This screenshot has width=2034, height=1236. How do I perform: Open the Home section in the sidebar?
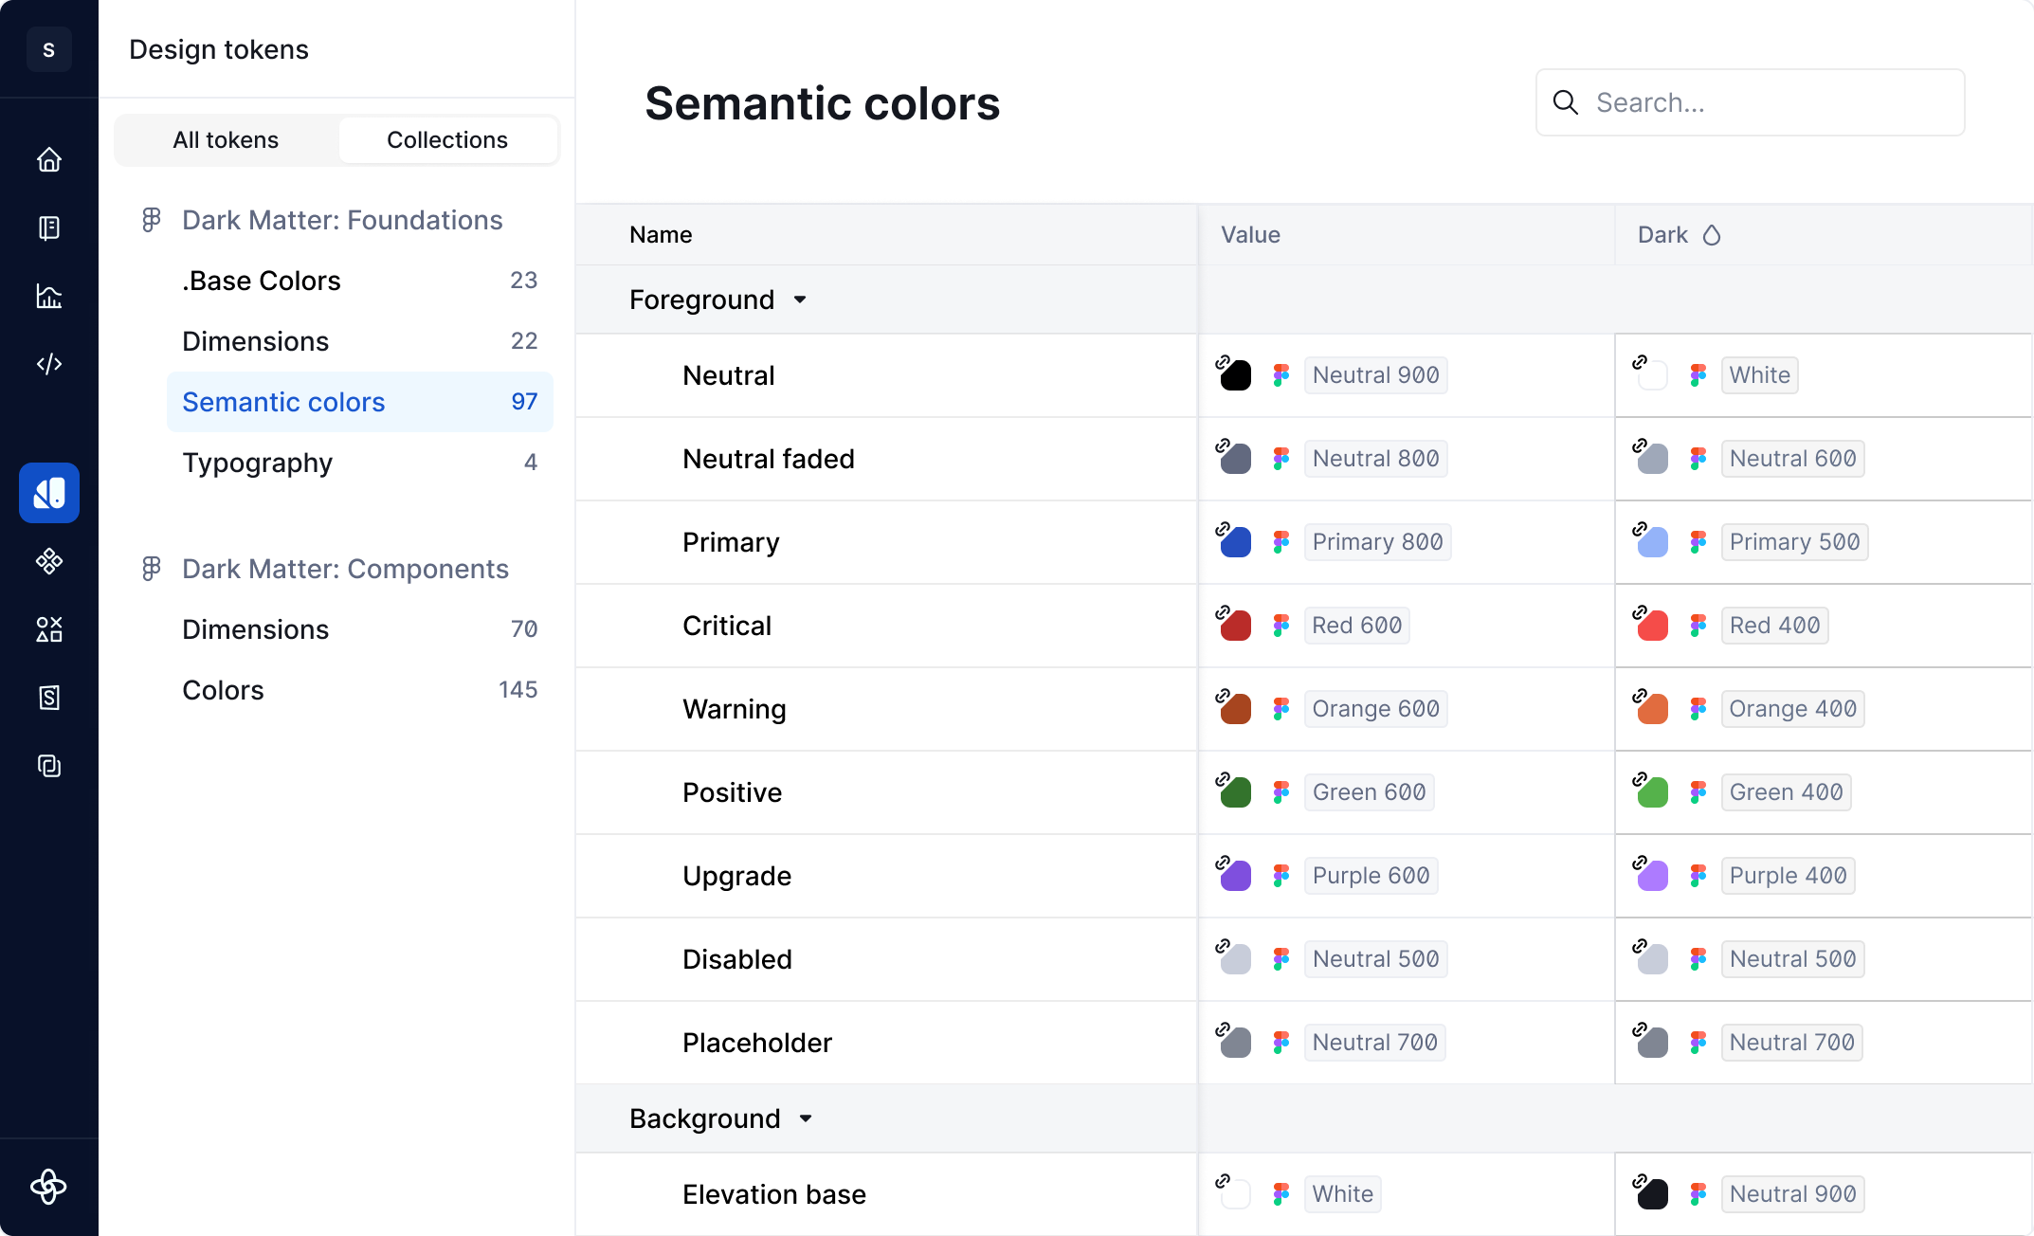tap(48, 159)
